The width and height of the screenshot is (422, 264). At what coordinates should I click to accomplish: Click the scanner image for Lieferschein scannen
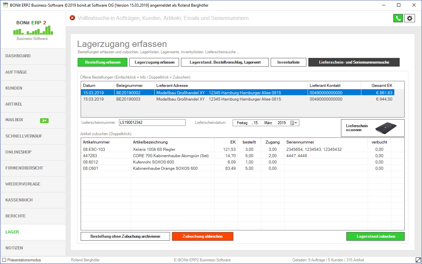(386, 128)
